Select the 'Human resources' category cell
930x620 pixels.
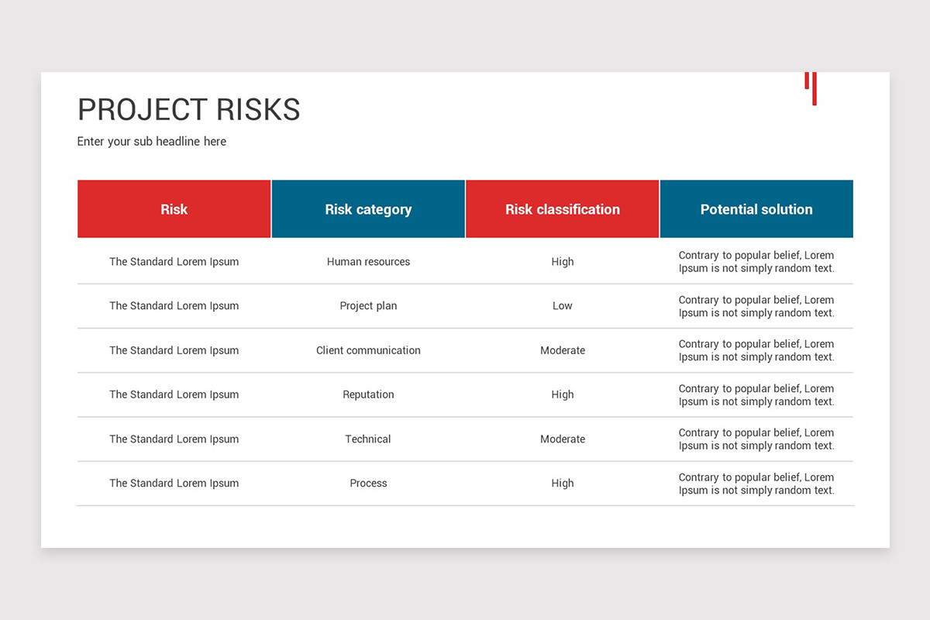pyautogui.click(x=368, y=262)
